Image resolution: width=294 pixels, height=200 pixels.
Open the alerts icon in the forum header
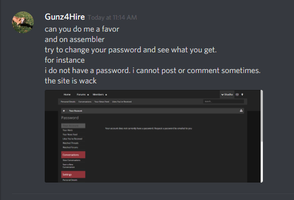click(x=242, y=95)
